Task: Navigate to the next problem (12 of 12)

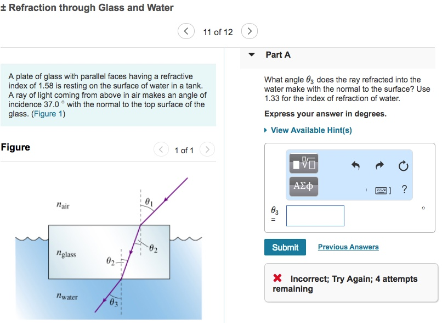Action: (x=250, y=31)
